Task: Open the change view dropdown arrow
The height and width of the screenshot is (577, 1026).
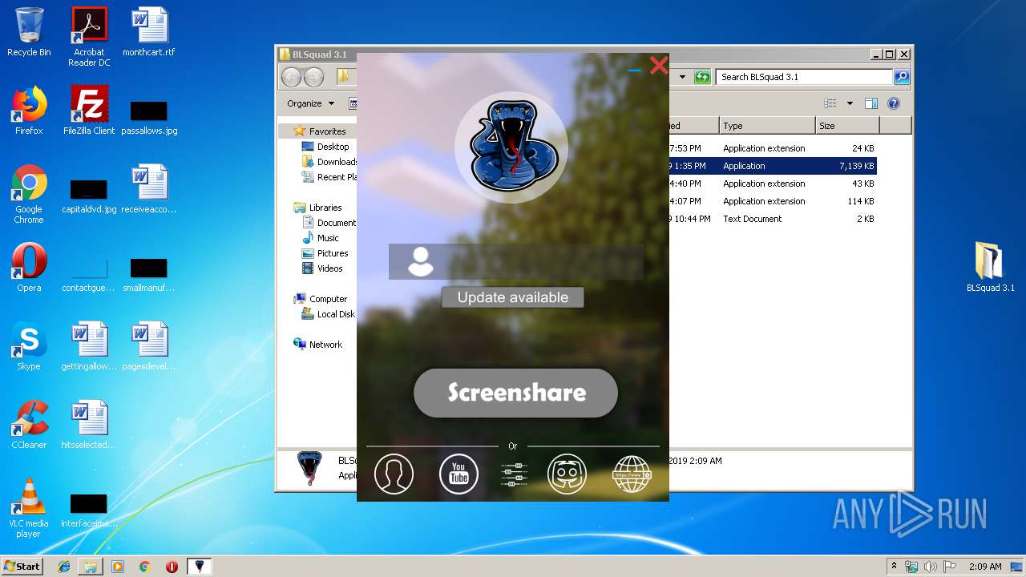Action: pos(850,103)
